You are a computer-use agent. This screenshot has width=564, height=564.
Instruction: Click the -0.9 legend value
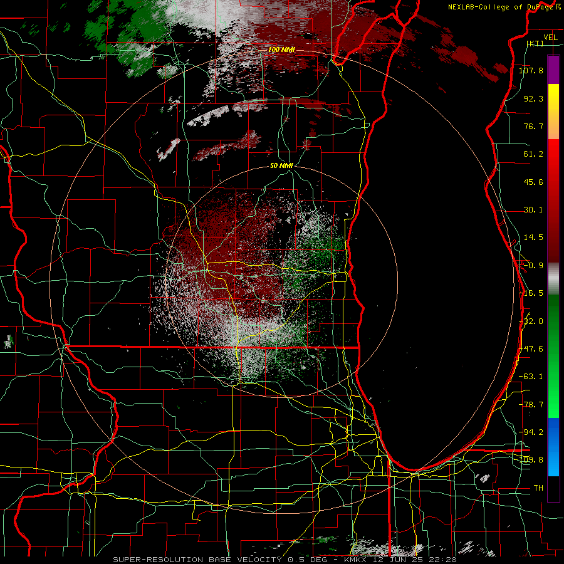[533, 266]
